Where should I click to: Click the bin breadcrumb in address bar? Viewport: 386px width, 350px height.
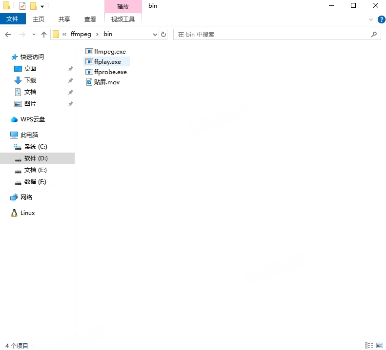click(108, 34)
